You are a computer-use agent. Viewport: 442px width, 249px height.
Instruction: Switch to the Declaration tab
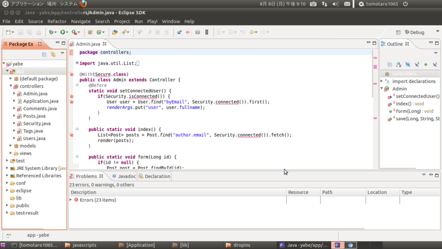155,176
